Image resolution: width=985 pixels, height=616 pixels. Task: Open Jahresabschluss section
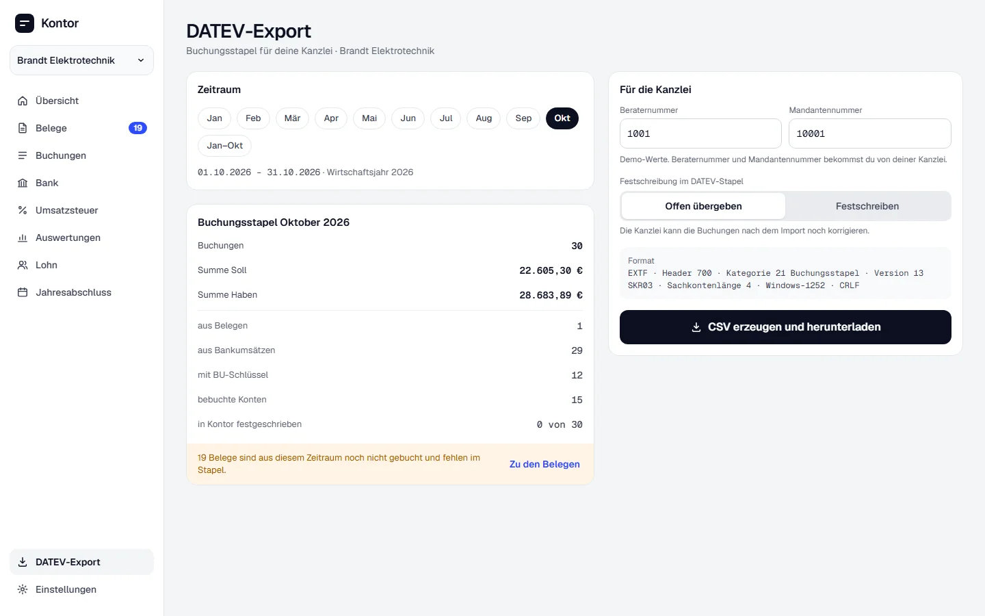click(81, 292)
